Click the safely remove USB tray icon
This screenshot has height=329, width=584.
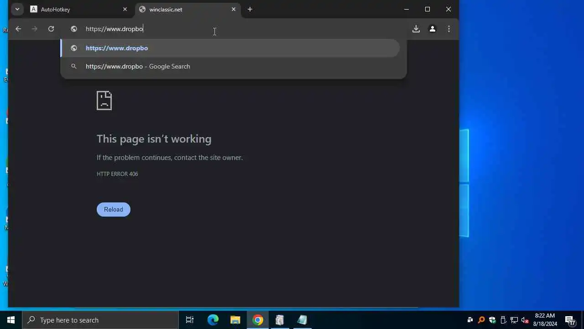[503, 320]
